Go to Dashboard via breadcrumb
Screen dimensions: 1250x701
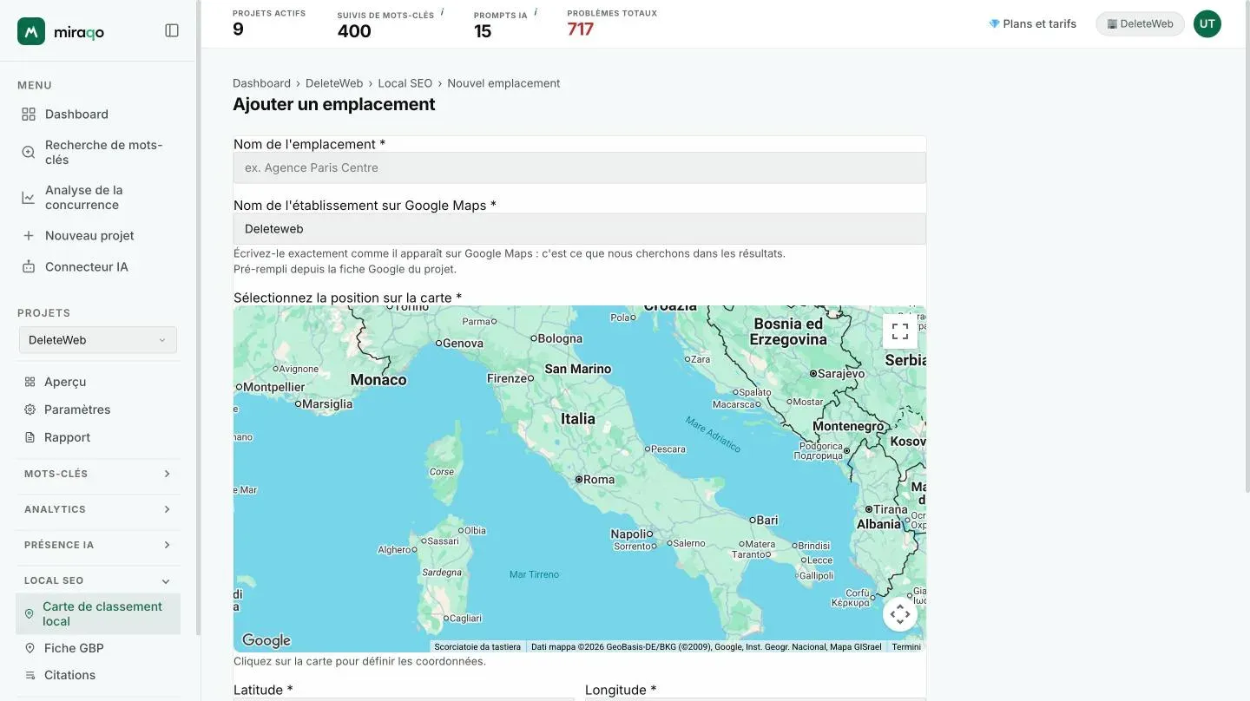(x=261, y=83)
